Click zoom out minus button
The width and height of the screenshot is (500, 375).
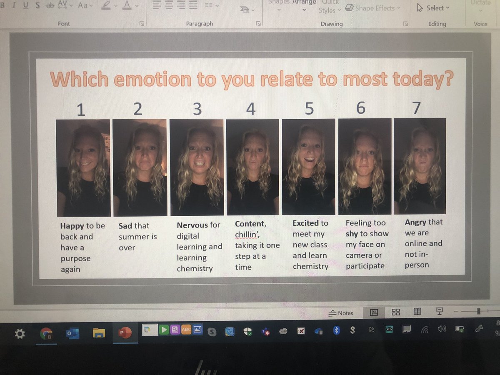click(456, 312)
